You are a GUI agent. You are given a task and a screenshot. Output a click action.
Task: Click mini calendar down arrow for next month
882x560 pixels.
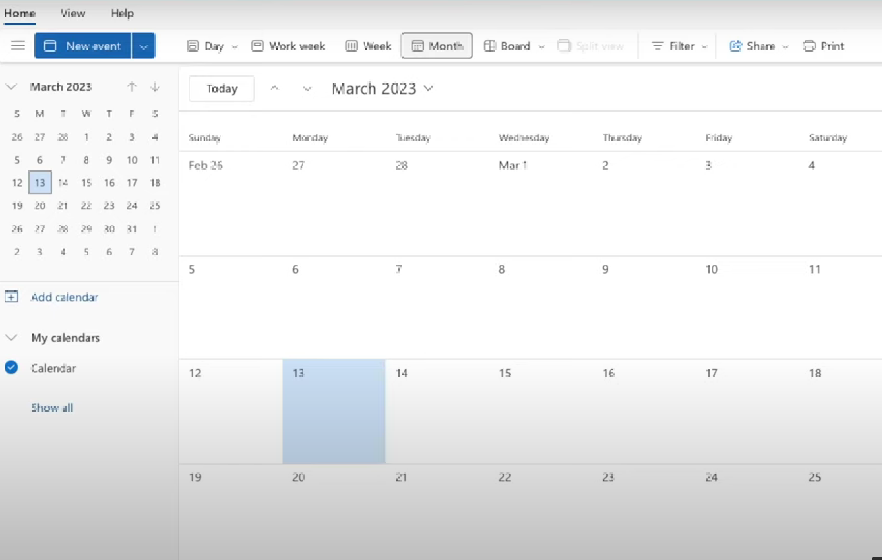point(155,86)
